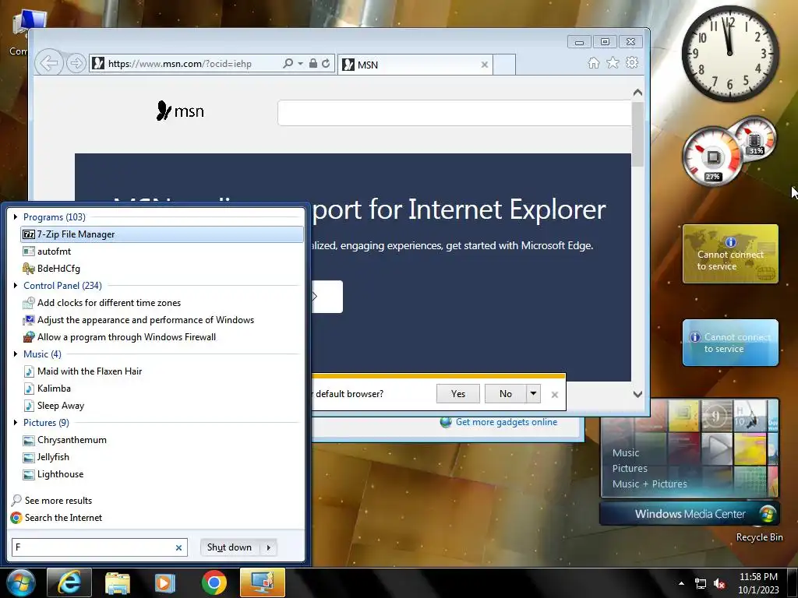
Task: Close the MSN tab
Action: click(485, 65)
